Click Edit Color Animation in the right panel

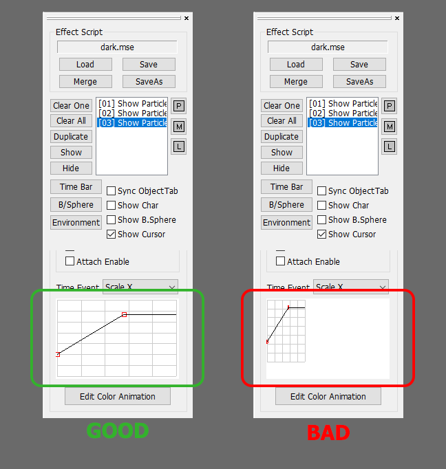click(x=328, y=396)
